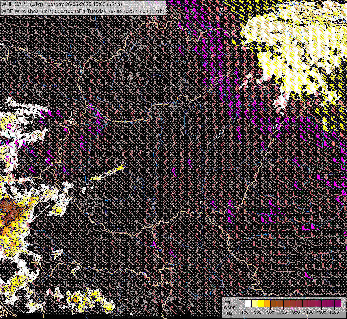This screenshot has width=347, height=319.
Task: Click the legend value 100
Action: [245, 312]
